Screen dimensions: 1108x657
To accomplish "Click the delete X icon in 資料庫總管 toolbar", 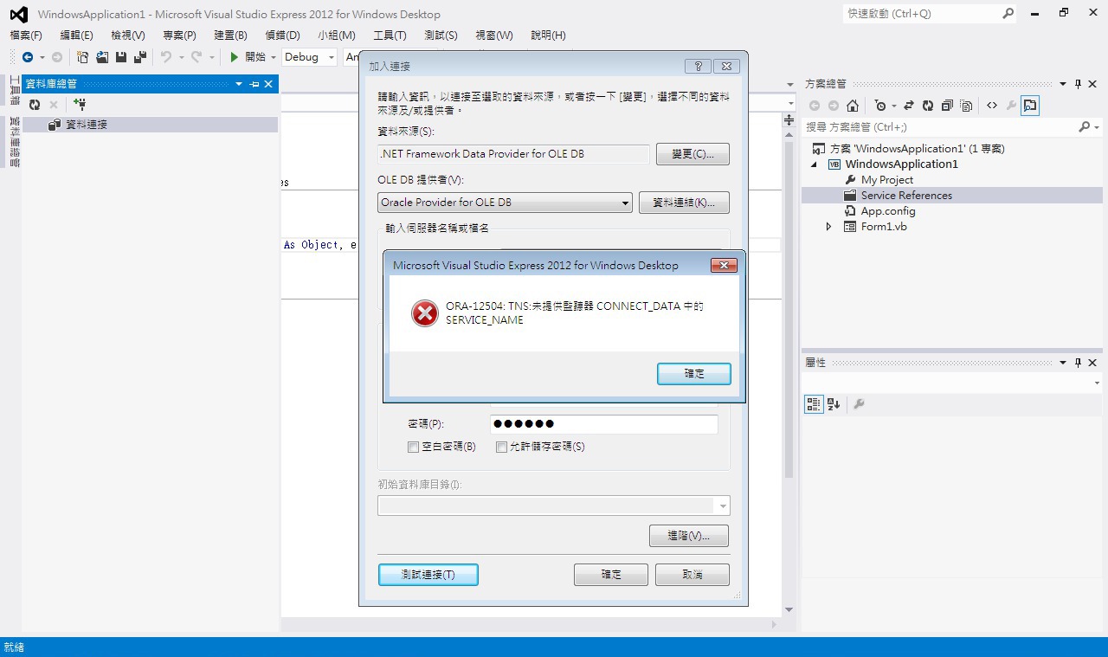I will [x=54, y=105].
